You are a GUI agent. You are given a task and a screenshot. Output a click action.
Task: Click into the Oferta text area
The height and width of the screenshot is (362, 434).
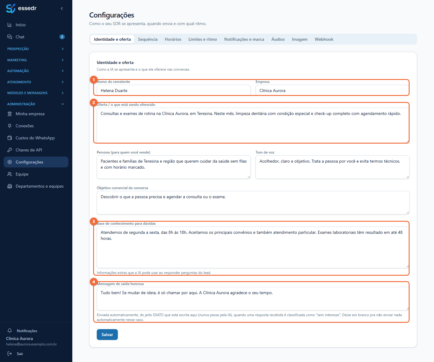(253, 125)
